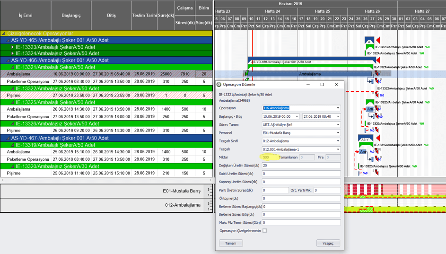This screenshot has width=446, height=254.
Task: Open the Başlangıç date dropdown 10.06.2019
Action: pos(297,116)
